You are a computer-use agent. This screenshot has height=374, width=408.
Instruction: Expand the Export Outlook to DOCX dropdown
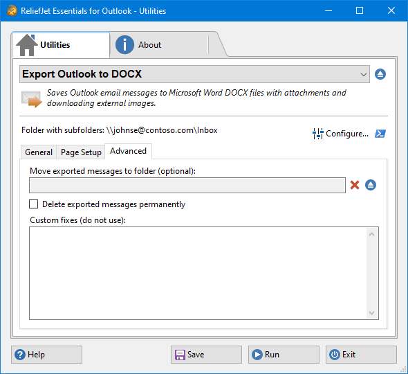[x=194, y=74]
